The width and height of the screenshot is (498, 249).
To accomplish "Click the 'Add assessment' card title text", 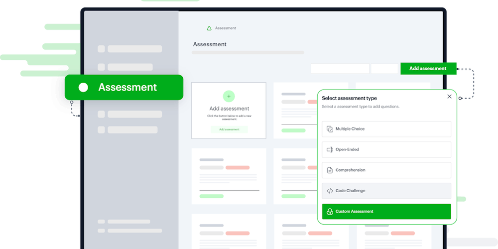I will (x=229, y=109).
